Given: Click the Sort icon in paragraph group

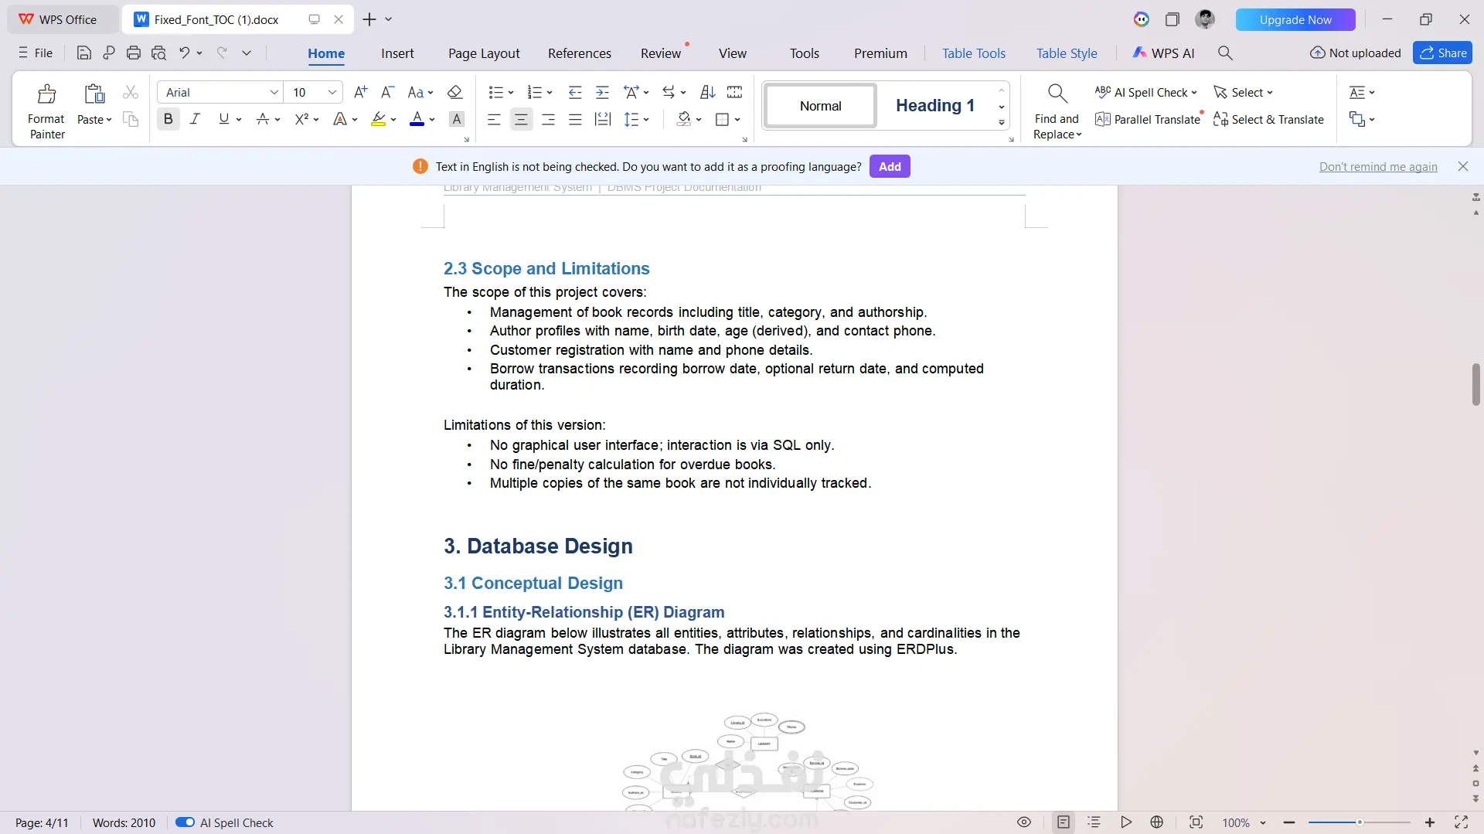Looking at the screenshot, I should (707, 92).
